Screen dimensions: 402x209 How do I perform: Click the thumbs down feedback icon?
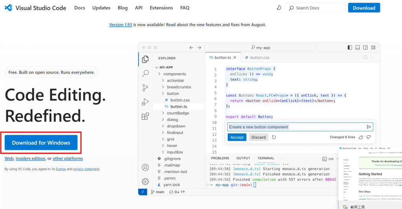pos(369,137)
